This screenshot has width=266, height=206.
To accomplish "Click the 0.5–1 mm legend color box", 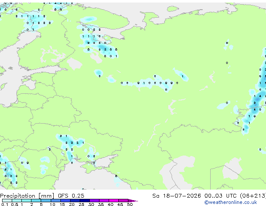I will (x=17, y=201).
